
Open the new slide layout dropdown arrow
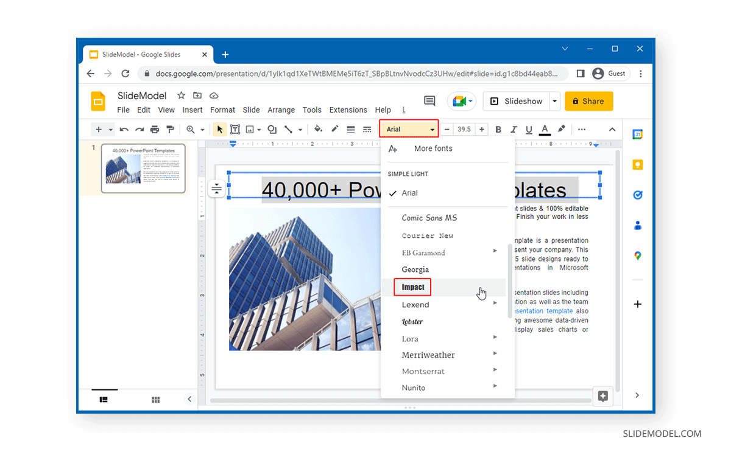(x=111, y=130)
